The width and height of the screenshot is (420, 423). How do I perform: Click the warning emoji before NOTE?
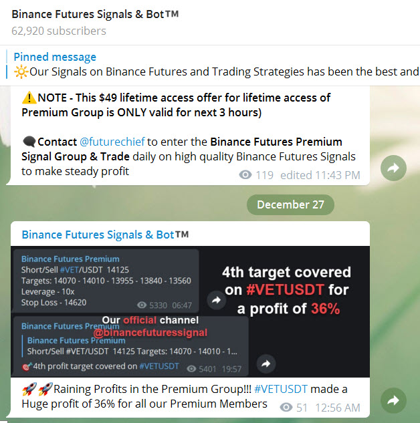(29, 98)
